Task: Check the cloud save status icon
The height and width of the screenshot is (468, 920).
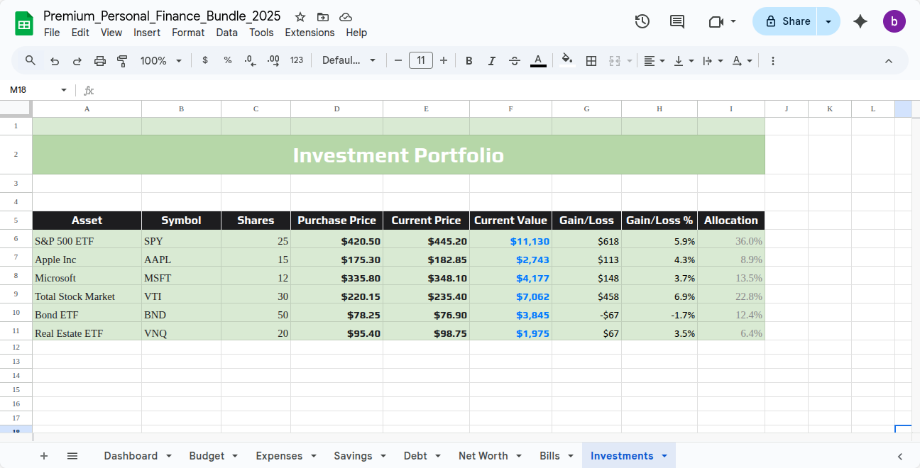Action: pyautogui.click(x=346, y=17)
